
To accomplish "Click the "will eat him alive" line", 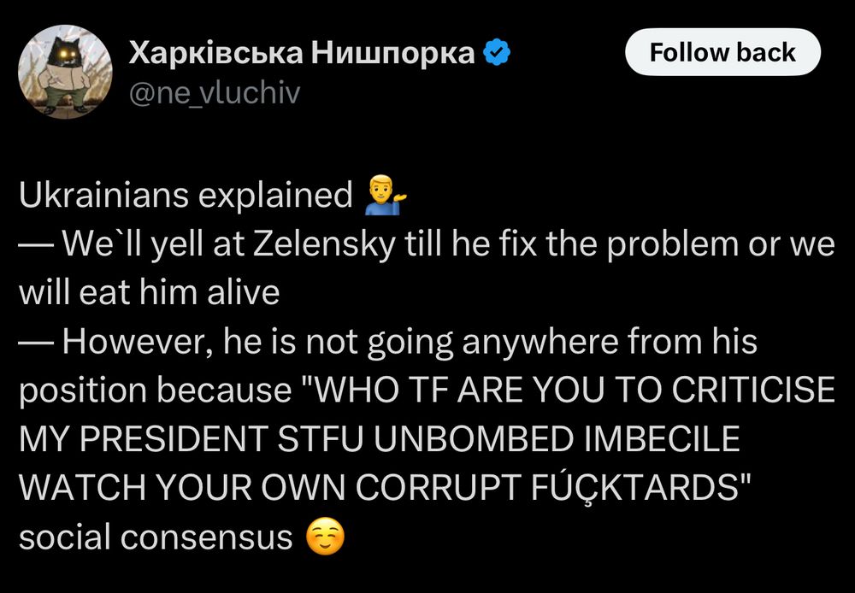I will pos(149,293).
